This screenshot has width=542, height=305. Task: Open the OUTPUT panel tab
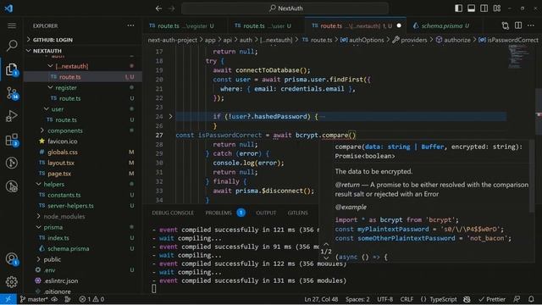point(266,213)
